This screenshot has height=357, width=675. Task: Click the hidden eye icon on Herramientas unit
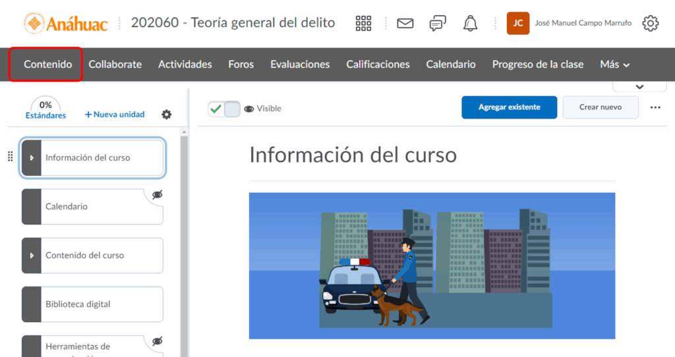tap(157, 341)
